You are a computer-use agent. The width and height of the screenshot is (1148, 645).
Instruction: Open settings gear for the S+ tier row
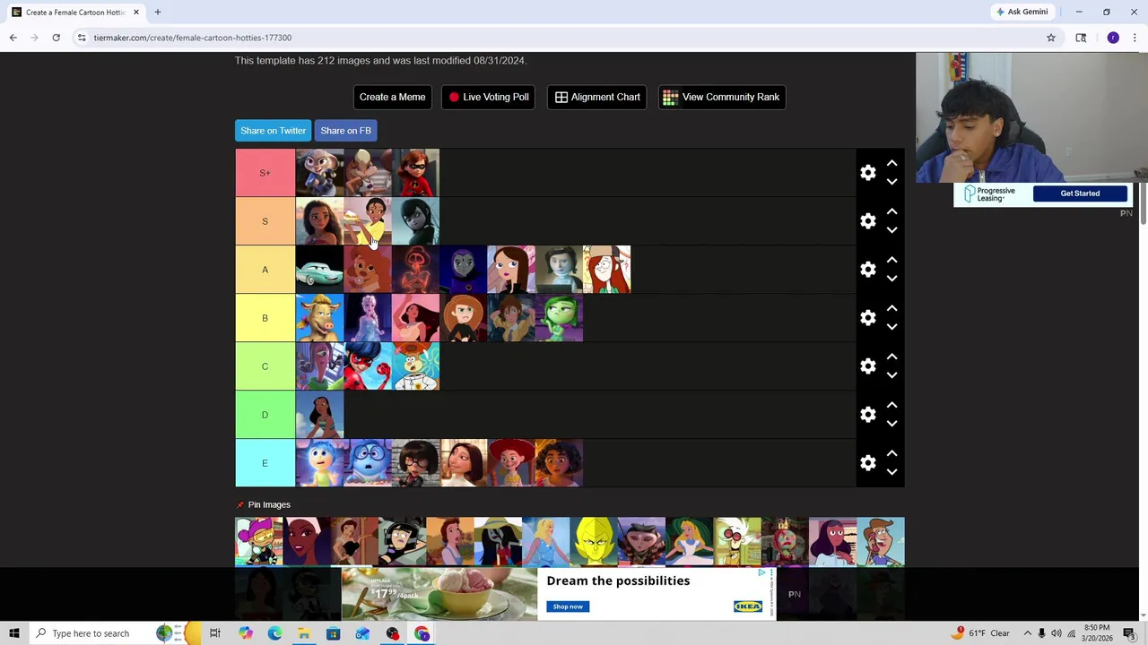(x=867, y=173)
